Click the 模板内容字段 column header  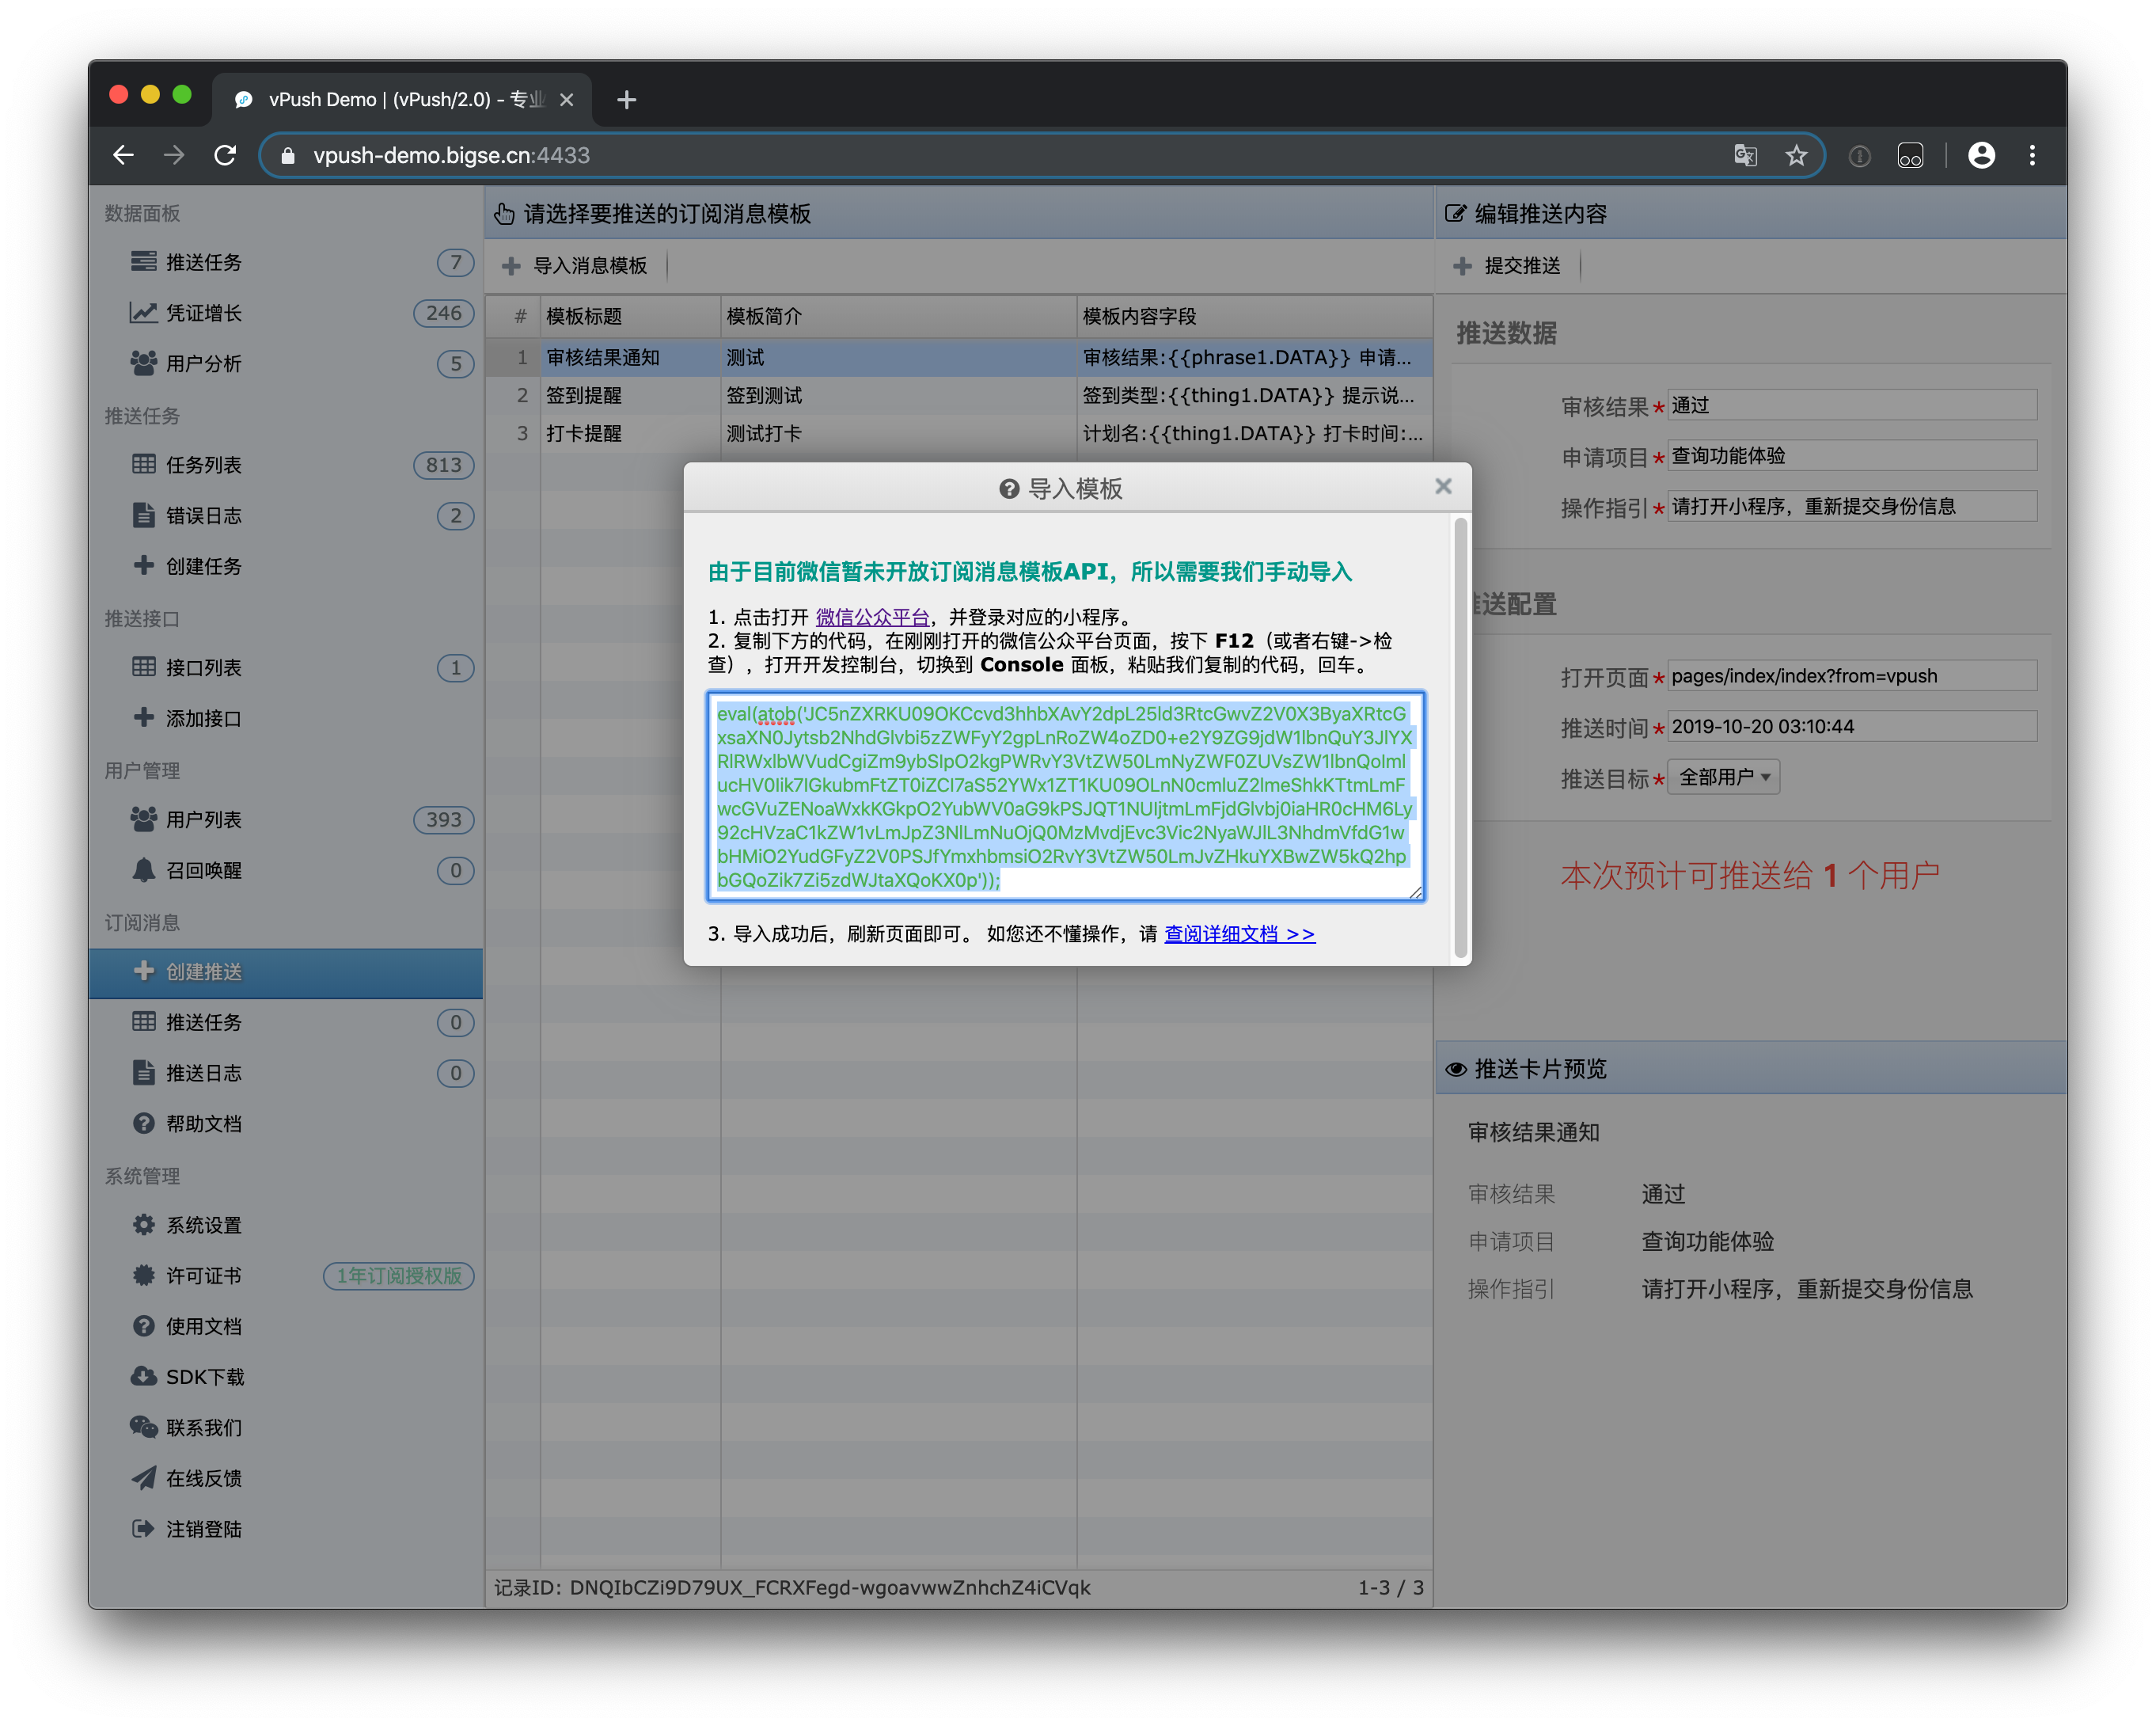pyautogui.click(x=1254, y=316)
